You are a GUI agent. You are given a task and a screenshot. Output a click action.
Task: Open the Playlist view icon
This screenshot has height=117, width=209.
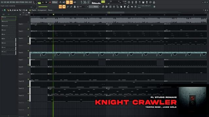pyautogui.click(x=103, y=6)
